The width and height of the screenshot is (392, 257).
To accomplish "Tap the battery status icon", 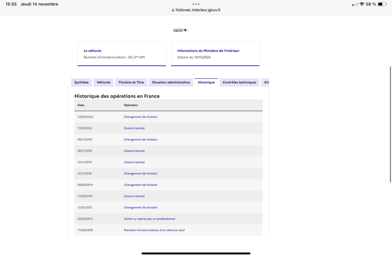I will (x=382, y=4).
